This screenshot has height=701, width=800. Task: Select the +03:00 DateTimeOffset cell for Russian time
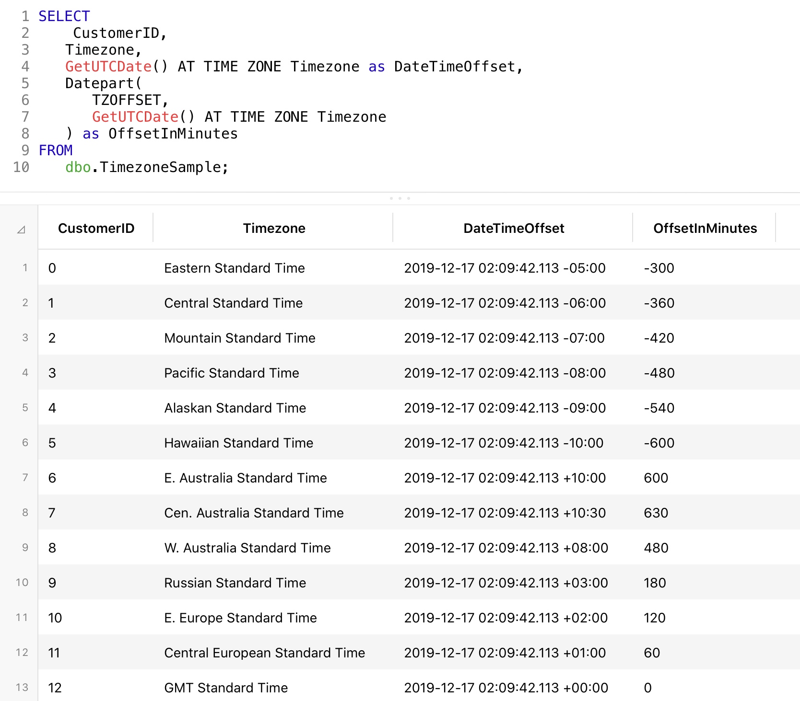pyautogui.click(x=506, y=583)
